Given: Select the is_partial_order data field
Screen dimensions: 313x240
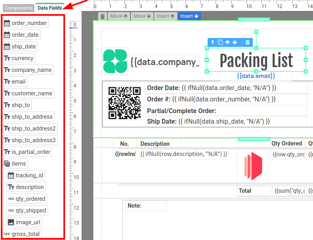Looking at the screenshot, I should (27, 152).
